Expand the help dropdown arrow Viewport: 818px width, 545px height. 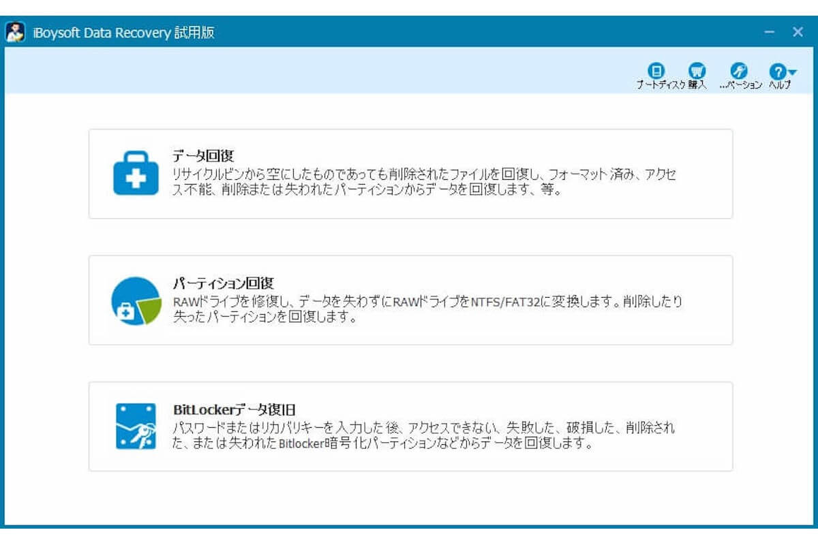click(x=792, y=72)
